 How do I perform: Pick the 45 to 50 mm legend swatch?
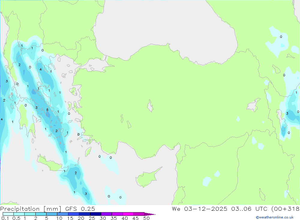(139, 214)
